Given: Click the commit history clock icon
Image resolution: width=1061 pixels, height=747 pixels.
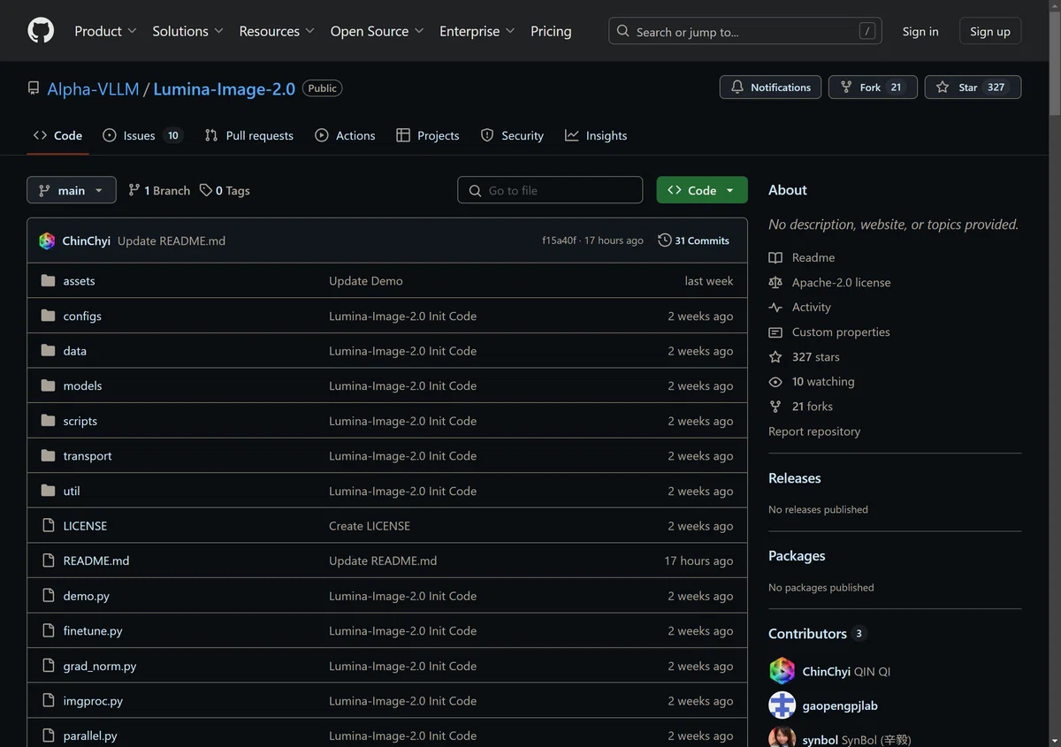Looking at the screenshot, I should (x=665, y=240).
